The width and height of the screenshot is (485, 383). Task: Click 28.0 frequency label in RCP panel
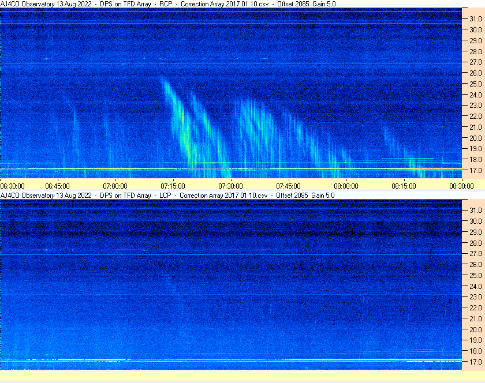coord(476,51)
